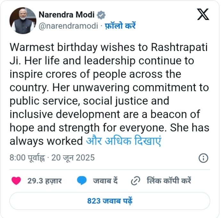Click the pink heart like icon
Image resolution: width=221 pixels, height=218 pixels.
16,181
